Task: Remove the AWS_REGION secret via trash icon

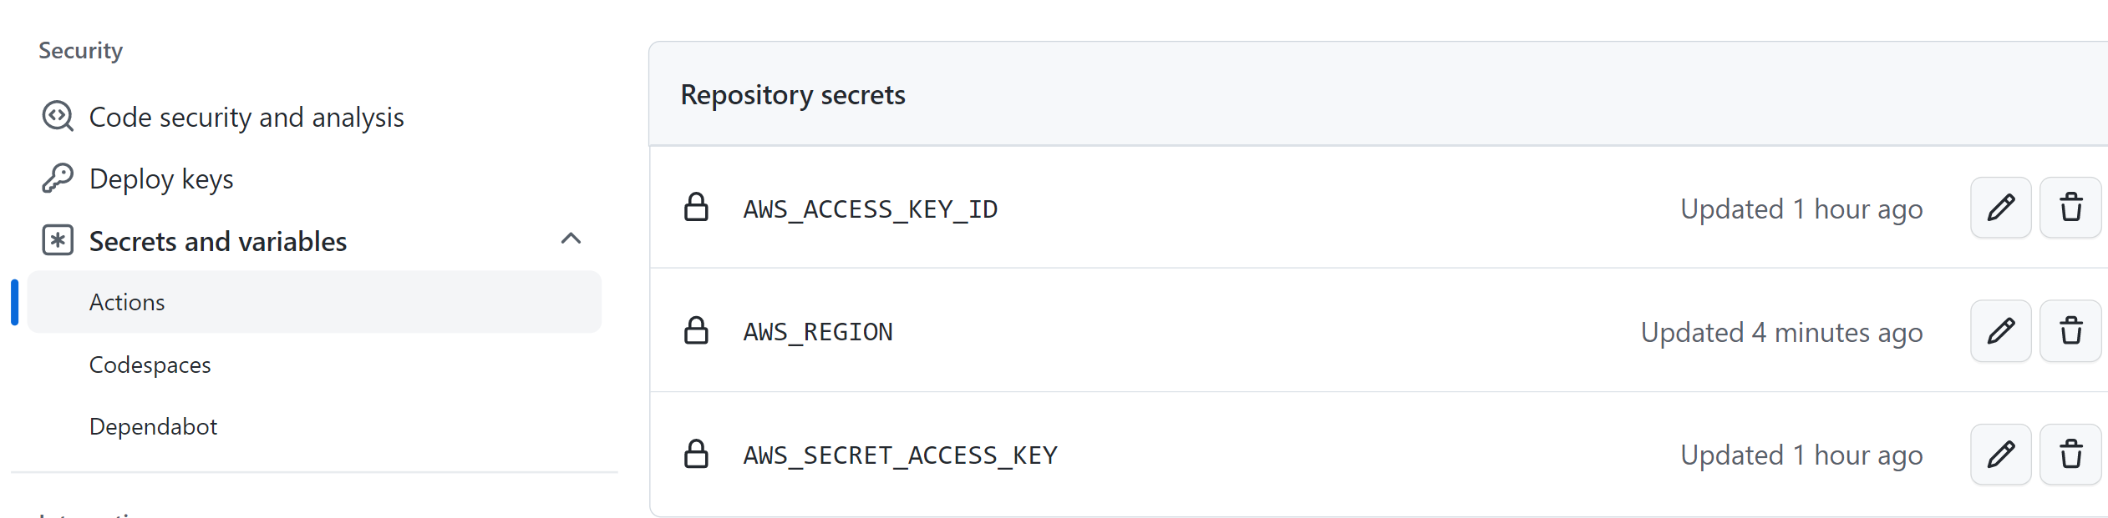Action: click(x=2070, y=331)
